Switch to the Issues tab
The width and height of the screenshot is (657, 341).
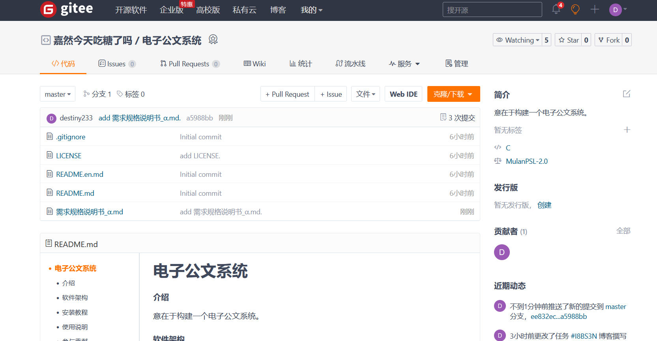tap(117, 64)
